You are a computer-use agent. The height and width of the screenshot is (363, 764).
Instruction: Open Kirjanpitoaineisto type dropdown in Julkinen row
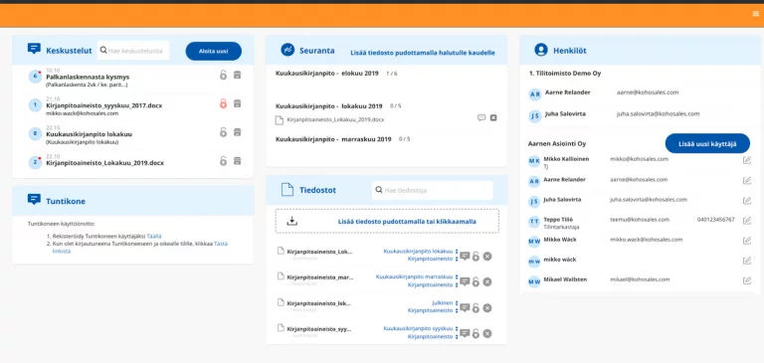[433, 310]
